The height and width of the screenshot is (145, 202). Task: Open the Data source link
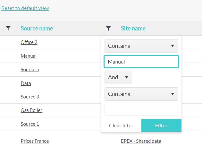pos(26,83)
